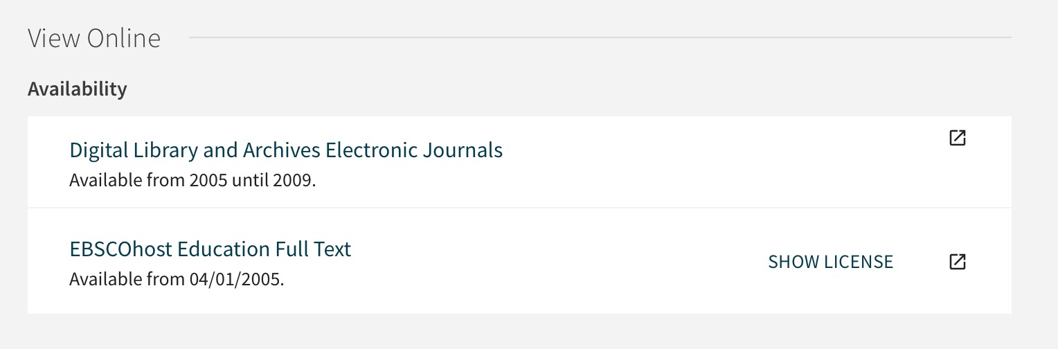
Task: Click the arrow-in-box icon in the bottom row
Action: point(957,261)
